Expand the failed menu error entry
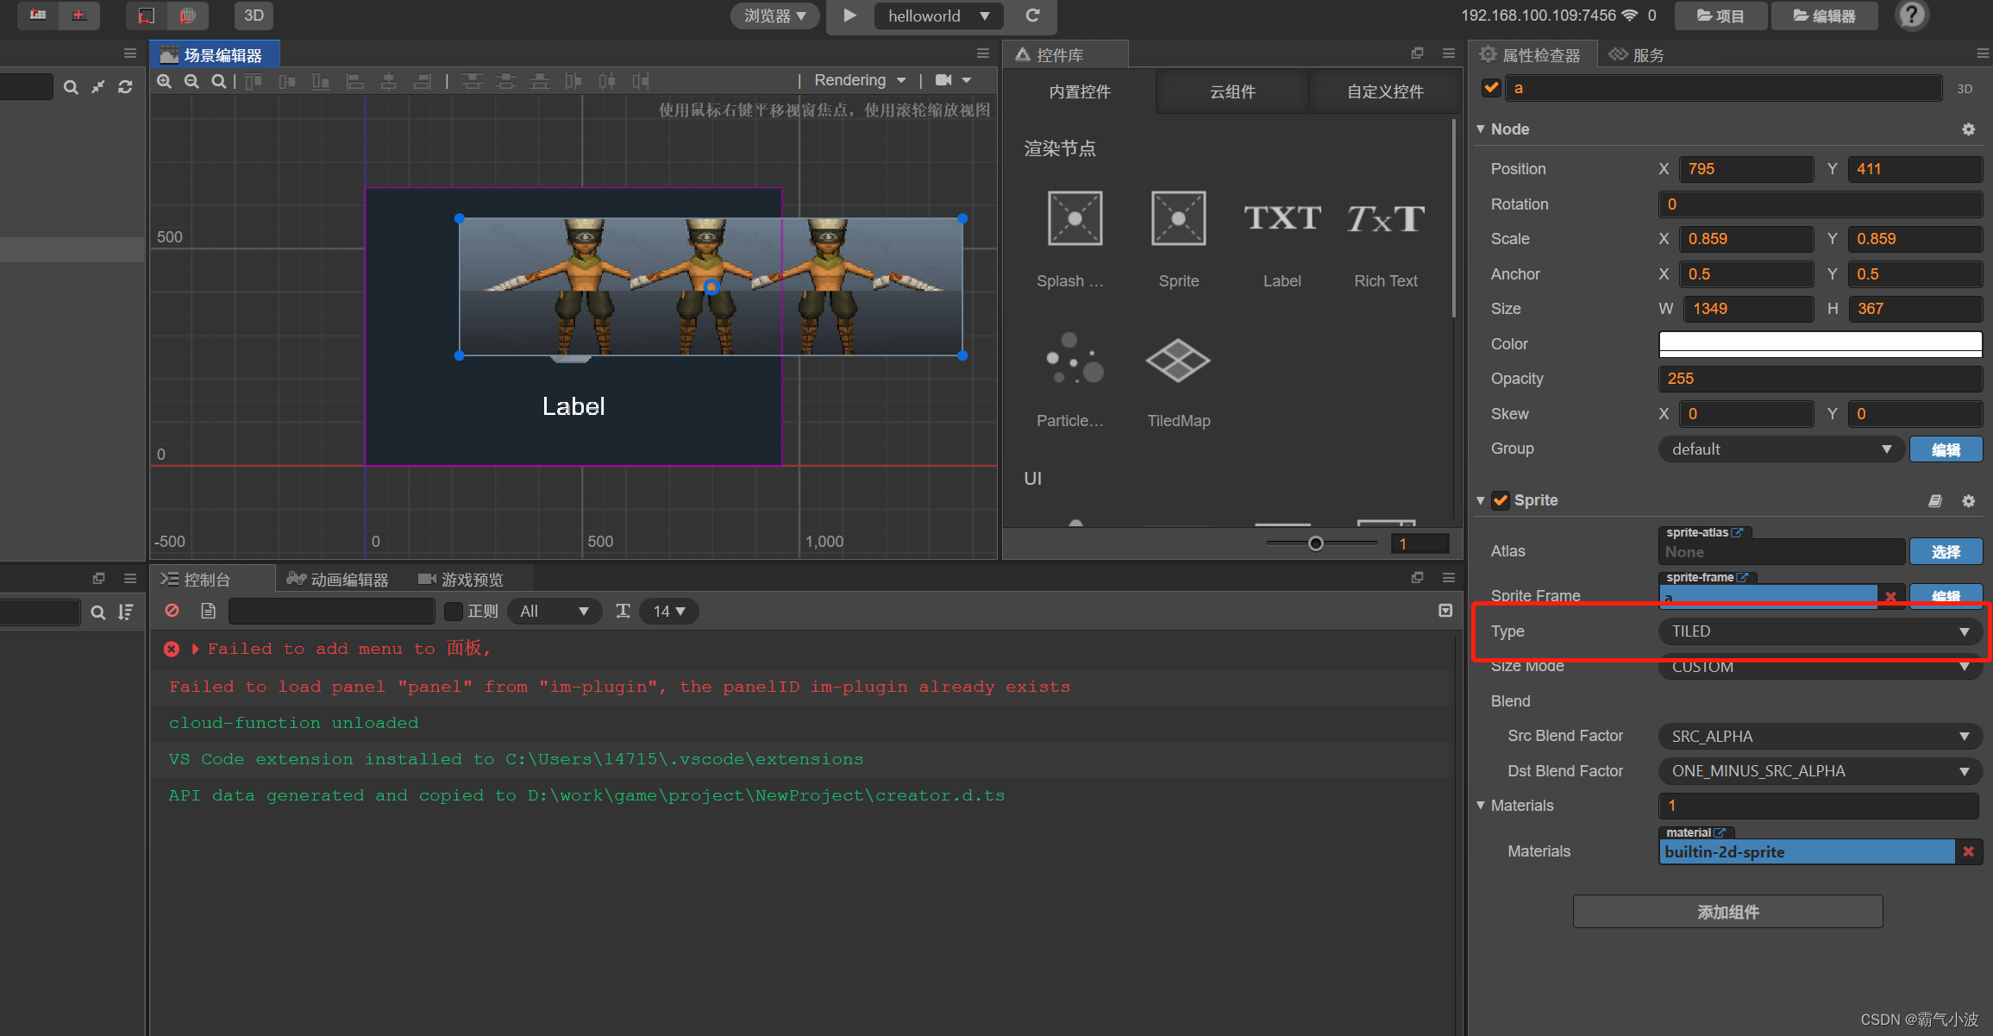Viewport: 1993px width, 1036px height. pos(196,649)
